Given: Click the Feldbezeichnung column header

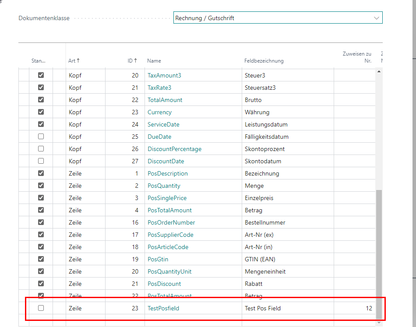Looking at the screenshot, I should 264,61.
